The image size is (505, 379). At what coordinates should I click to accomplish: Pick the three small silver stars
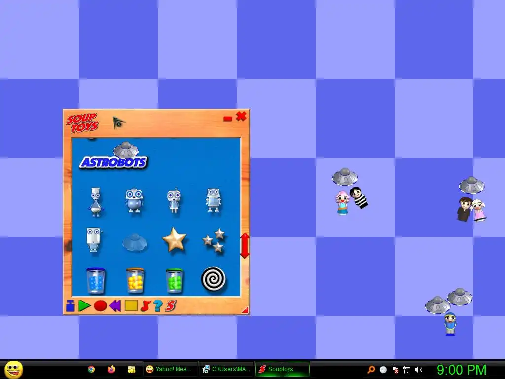pyautogui.click(x=214, y=240)
